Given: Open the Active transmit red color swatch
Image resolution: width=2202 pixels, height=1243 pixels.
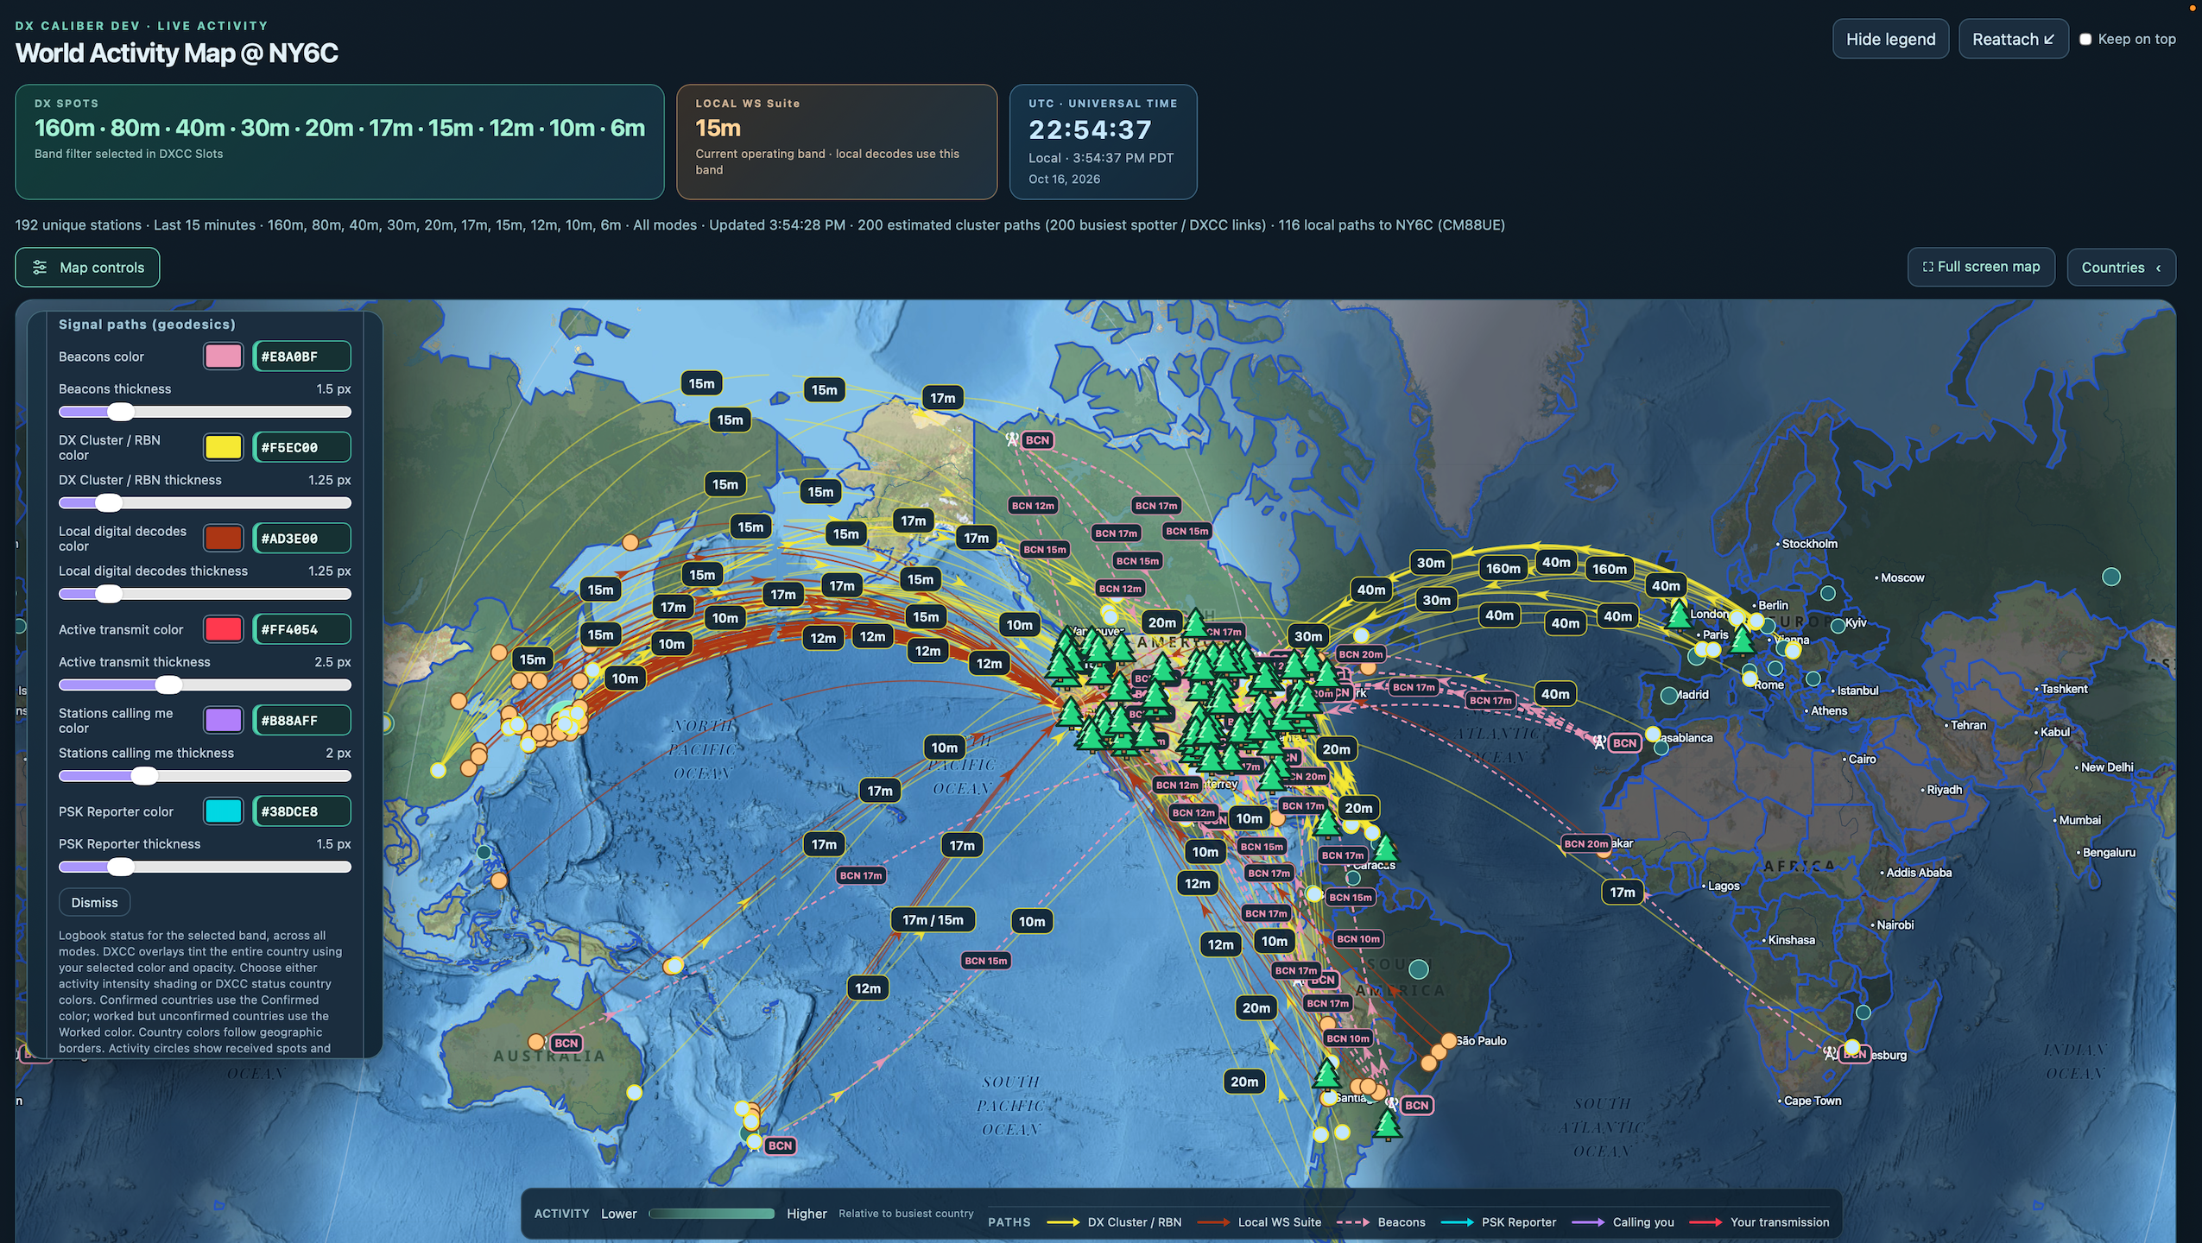Looking at the screenshot, I should [223, 629].
